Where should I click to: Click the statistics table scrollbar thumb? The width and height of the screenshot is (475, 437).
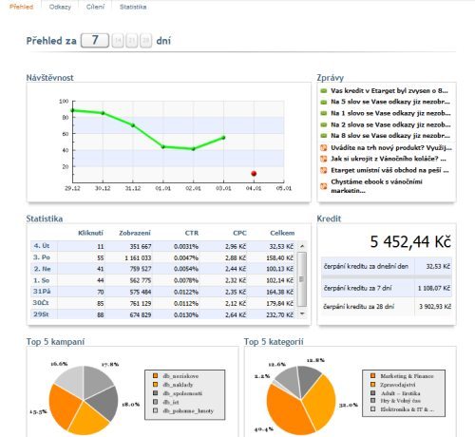tap(302, 279)
